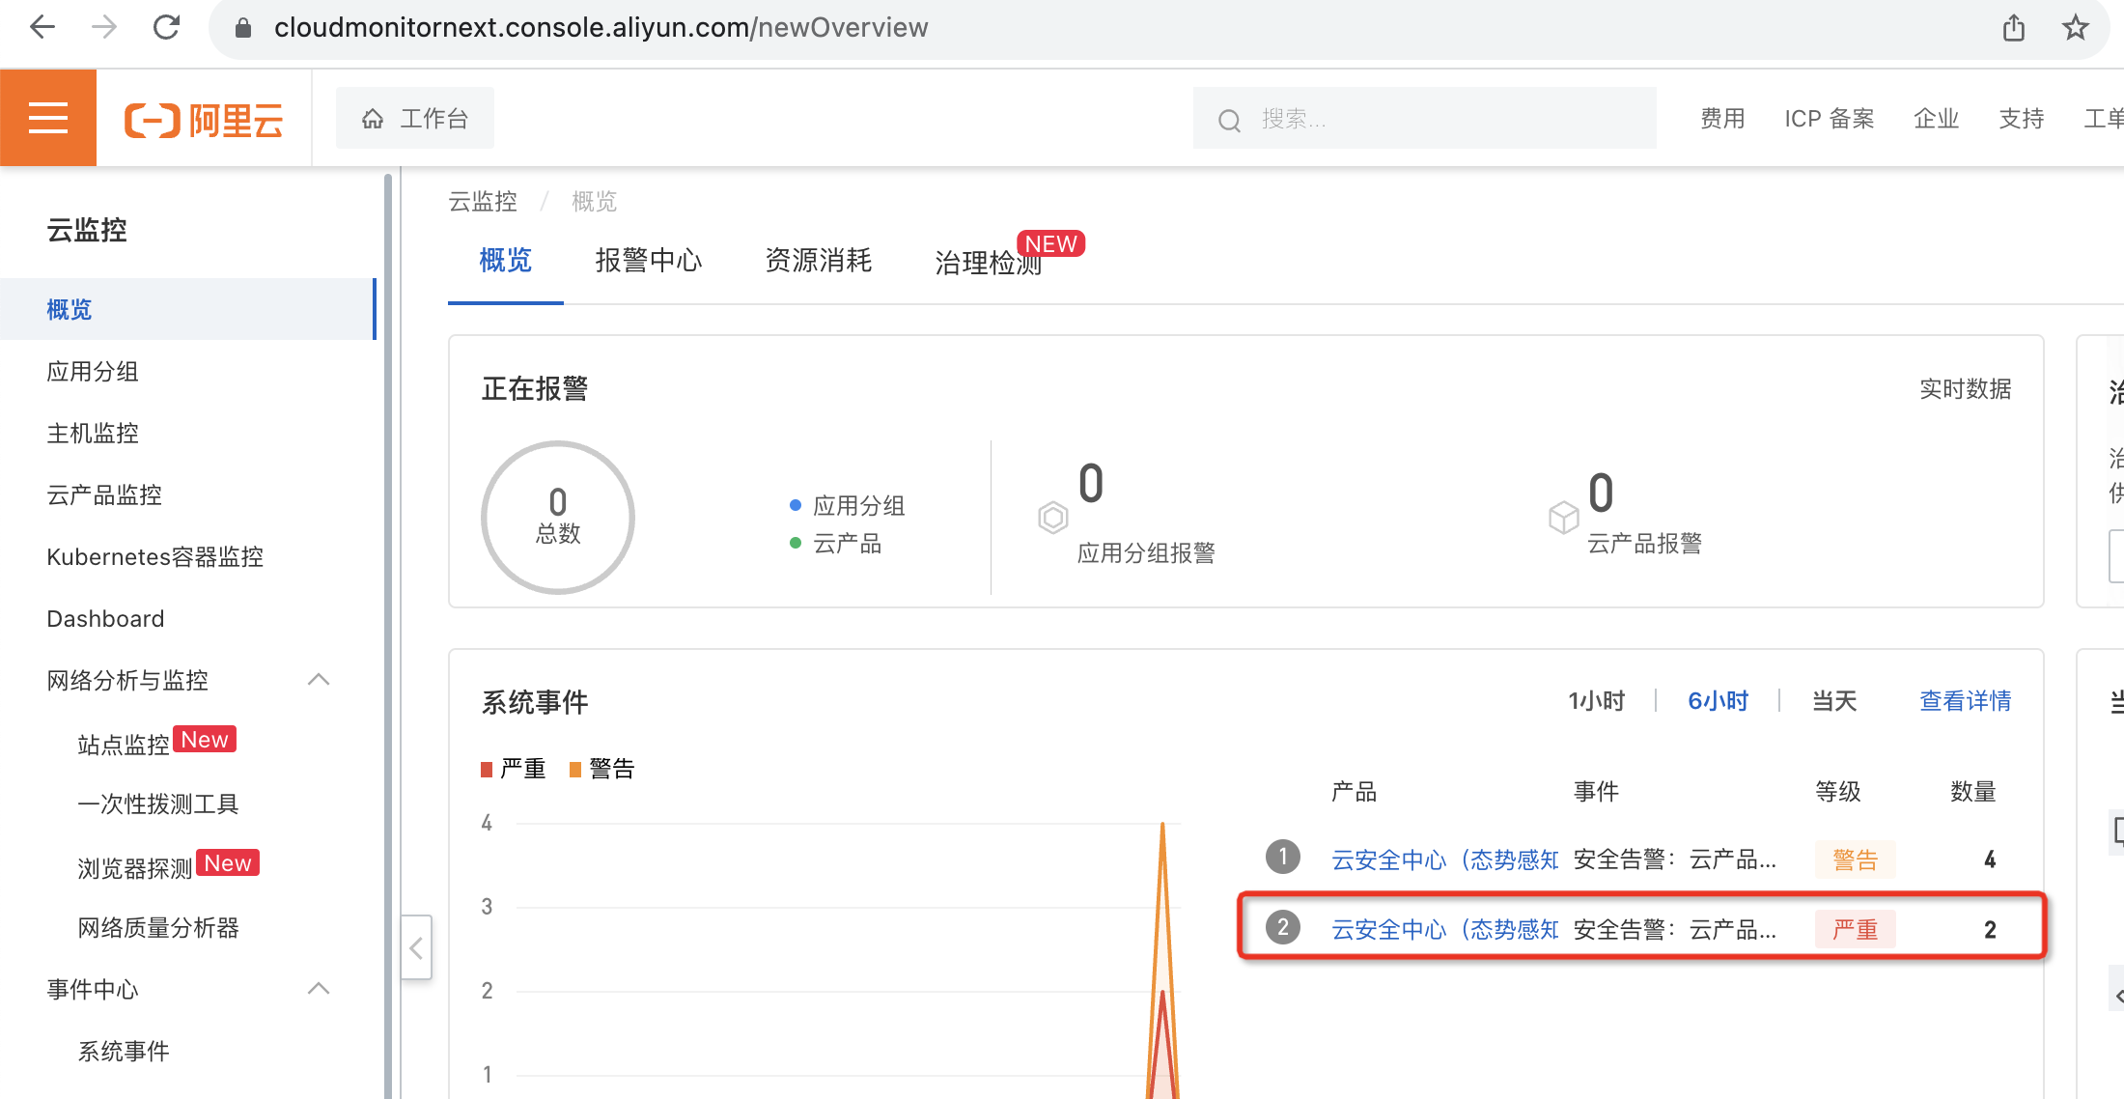Click the browser reload icon
This screenshot has height=1099, width=2124.
(x=166, y=27)
